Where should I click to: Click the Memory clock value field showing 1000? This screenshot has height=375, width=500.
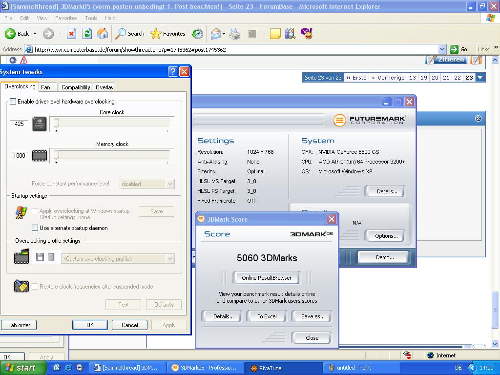click(x=19, y=156)
